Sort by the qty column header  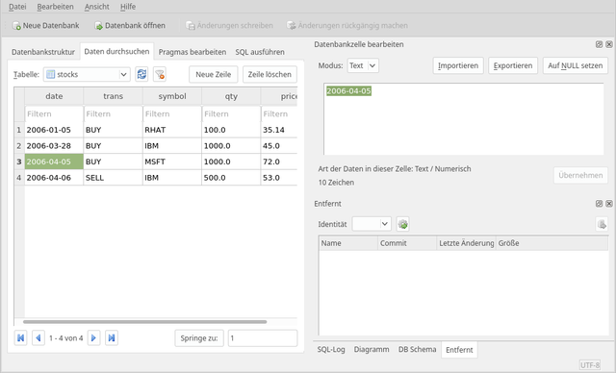(x=231, y=96)
